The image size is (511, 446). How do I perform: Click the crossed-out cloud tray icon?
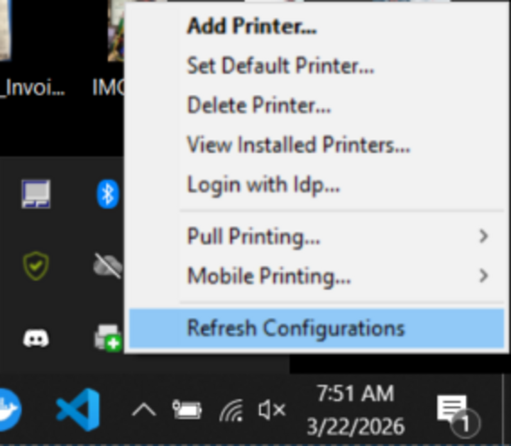pos(107,266)
